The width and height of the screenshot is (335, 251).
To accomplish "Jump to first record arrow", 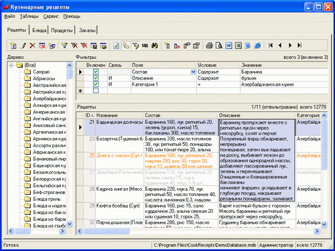I will (x=271, y=46).
